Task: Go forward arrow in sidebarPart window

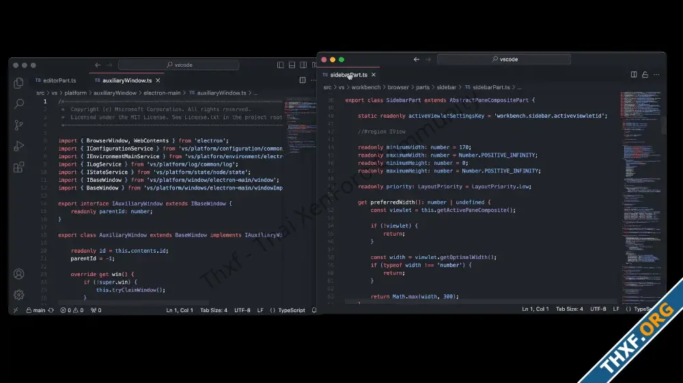Action: (428, 59)
